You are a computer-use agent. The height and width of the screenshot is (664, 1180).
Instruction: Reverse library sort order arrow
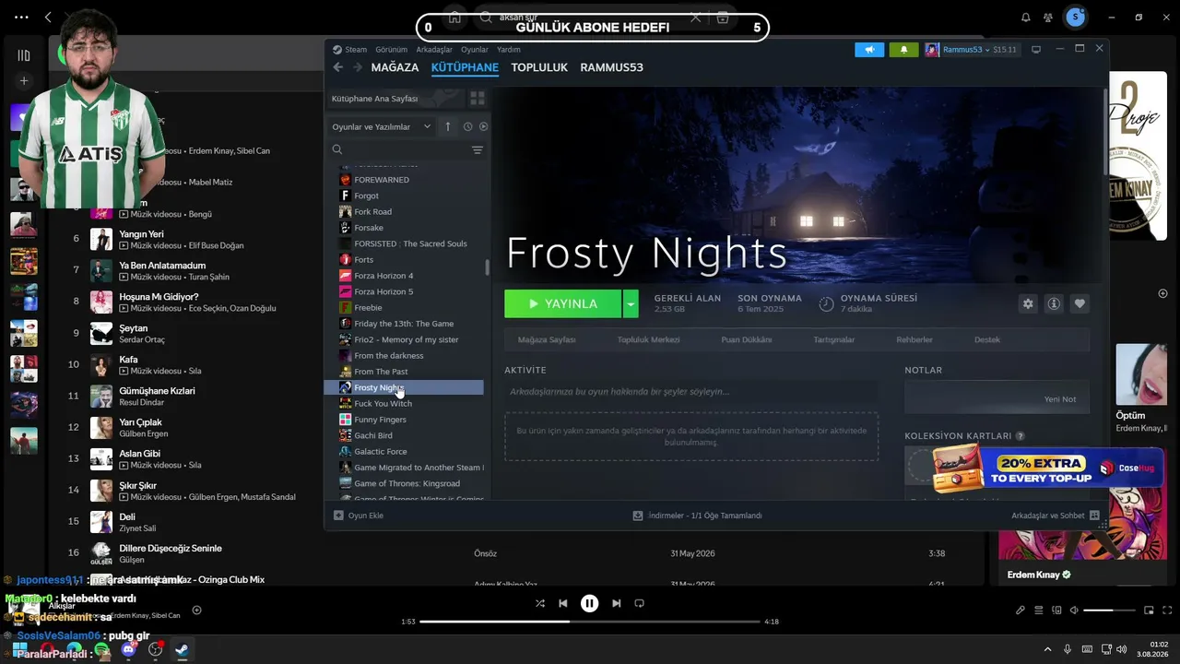(448, 126)
